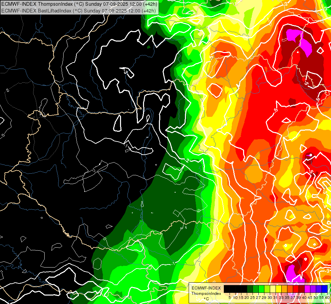Viewport: 331px width, 304px height.
Task: Select the indigo legend swatch between 50 and 55
Action: point(318,289)
